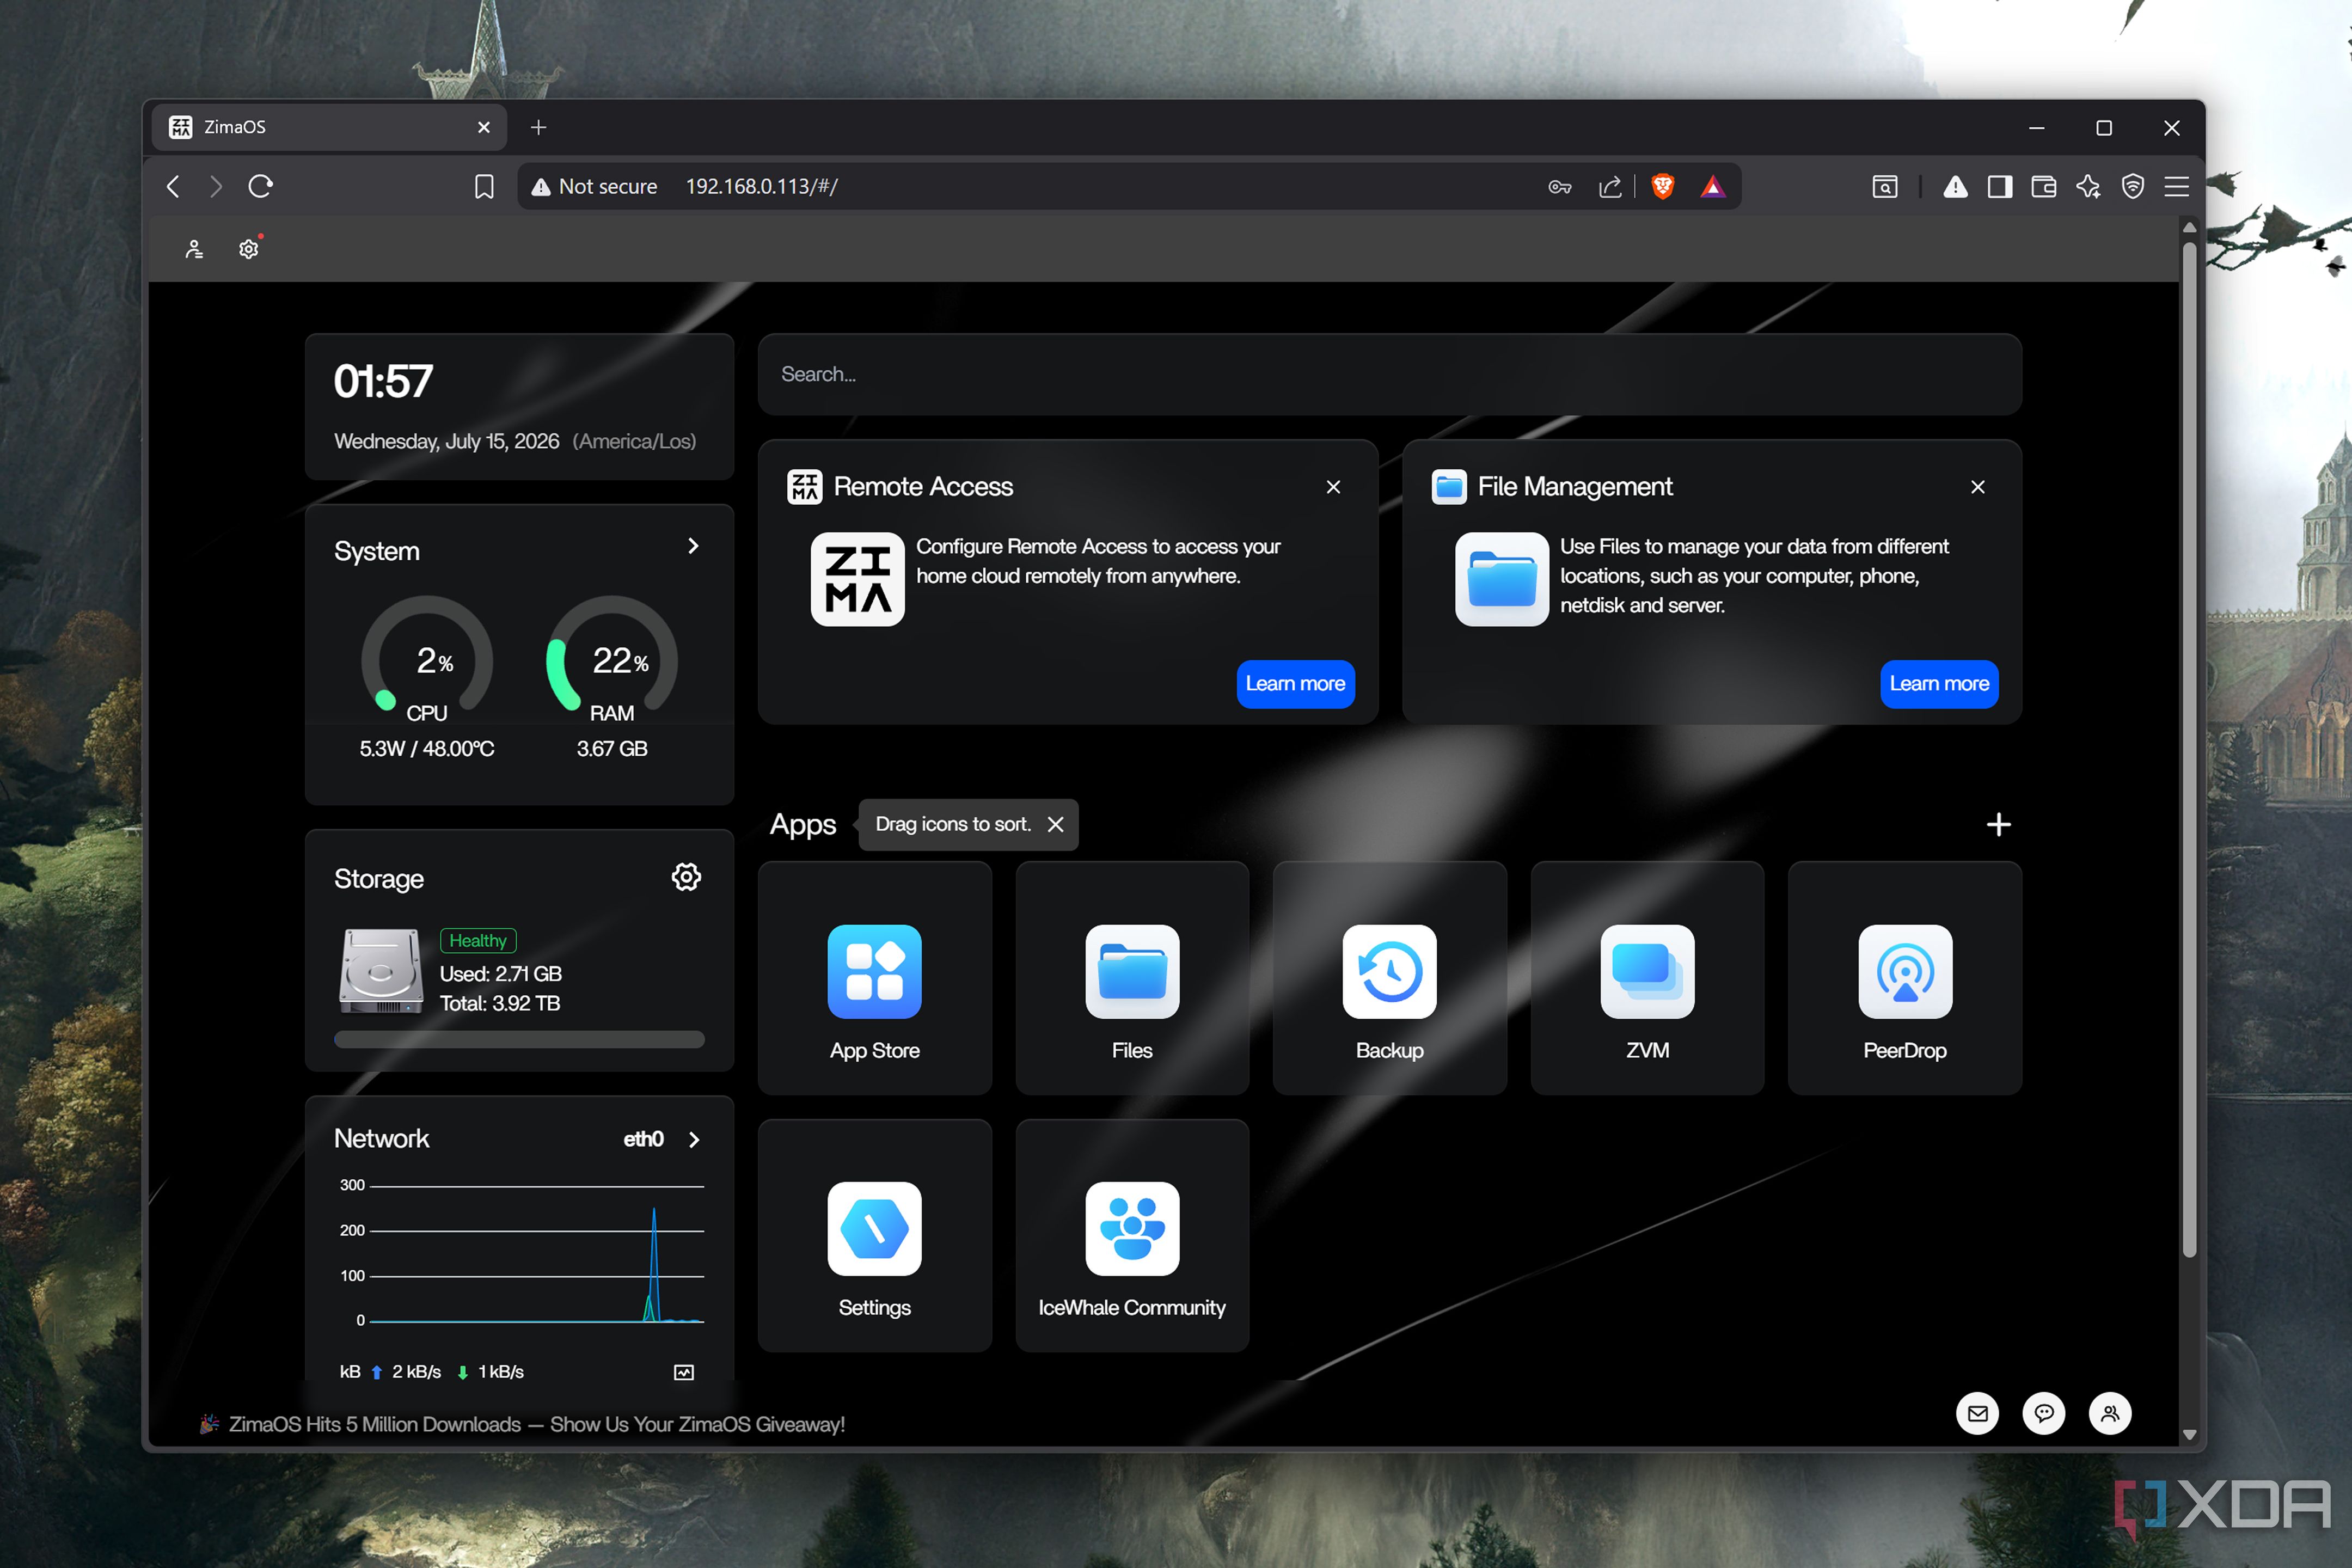
Task: Click the warning triangle extension icon
Action: point(1955,186)
